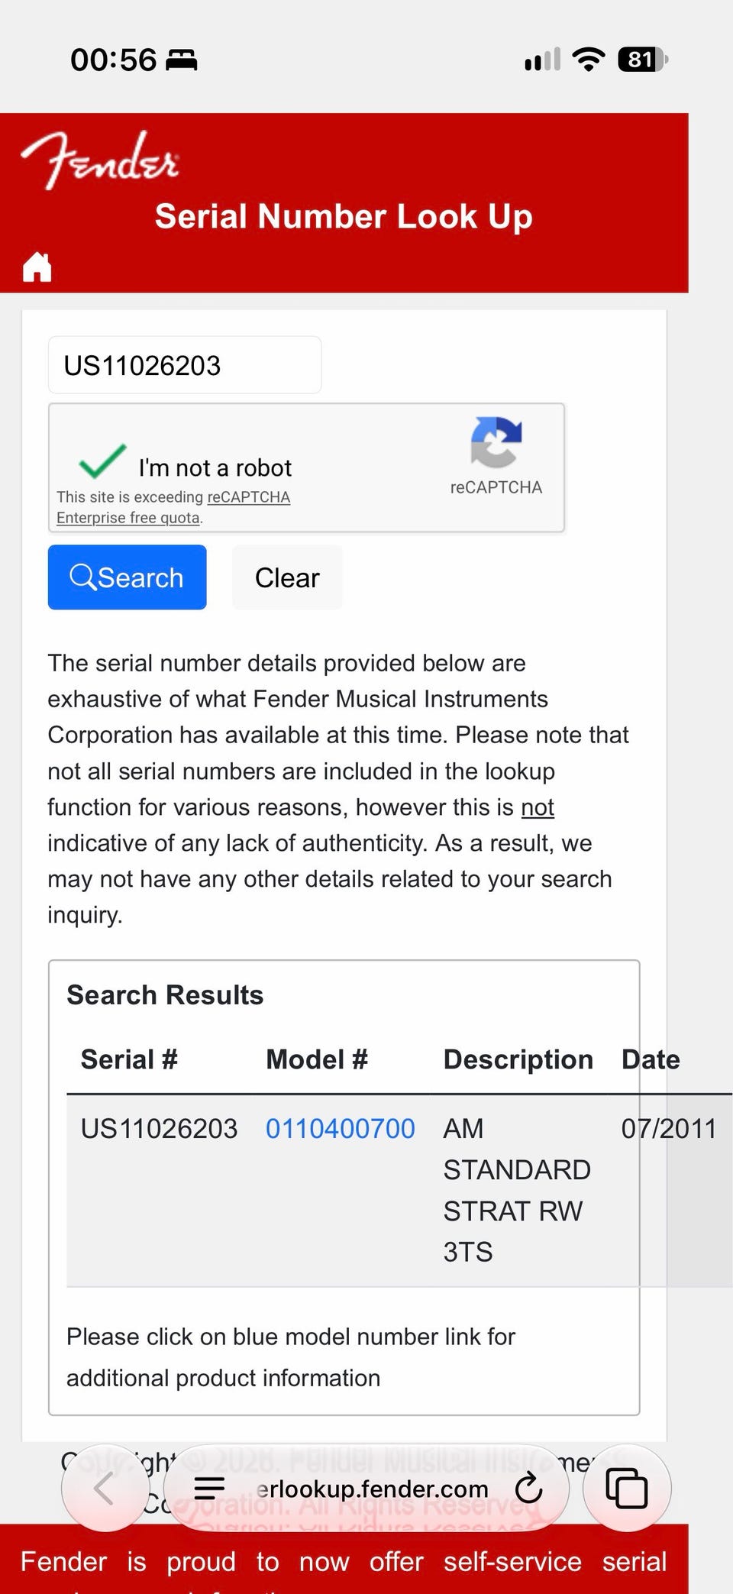Go to home via house icon
Image resolution: width=733 pixels, height=1594 pixels.
pos(37,267)
